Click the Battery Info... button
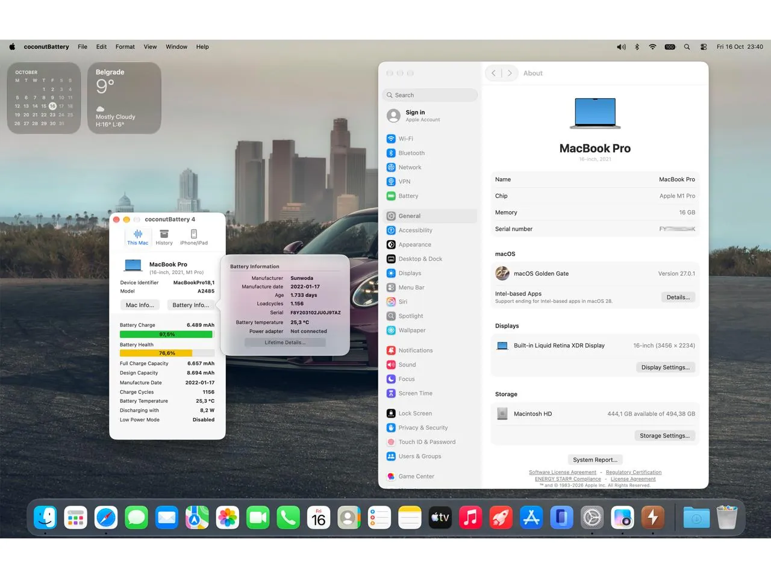Viewport: 771px width, 578px height. click(191, 305)
